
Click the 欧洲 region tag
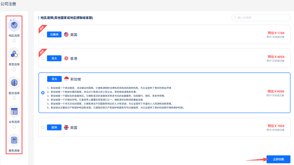pos(54,127)
